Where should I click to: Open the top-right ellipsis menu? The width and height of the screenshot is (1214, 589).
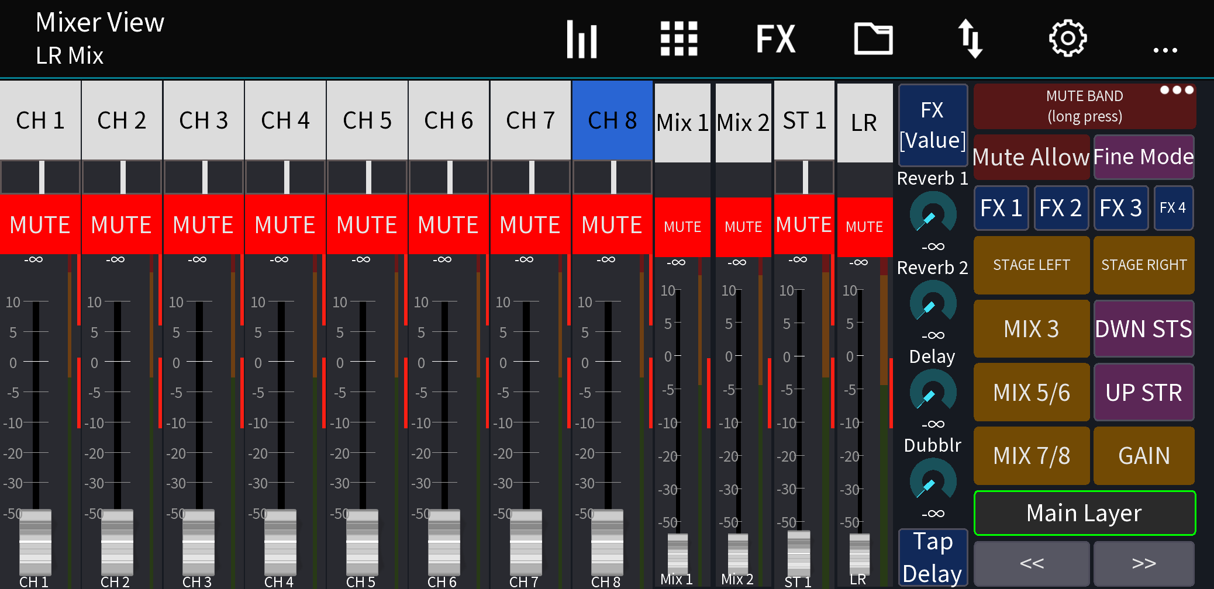[x=1164, y=50]
